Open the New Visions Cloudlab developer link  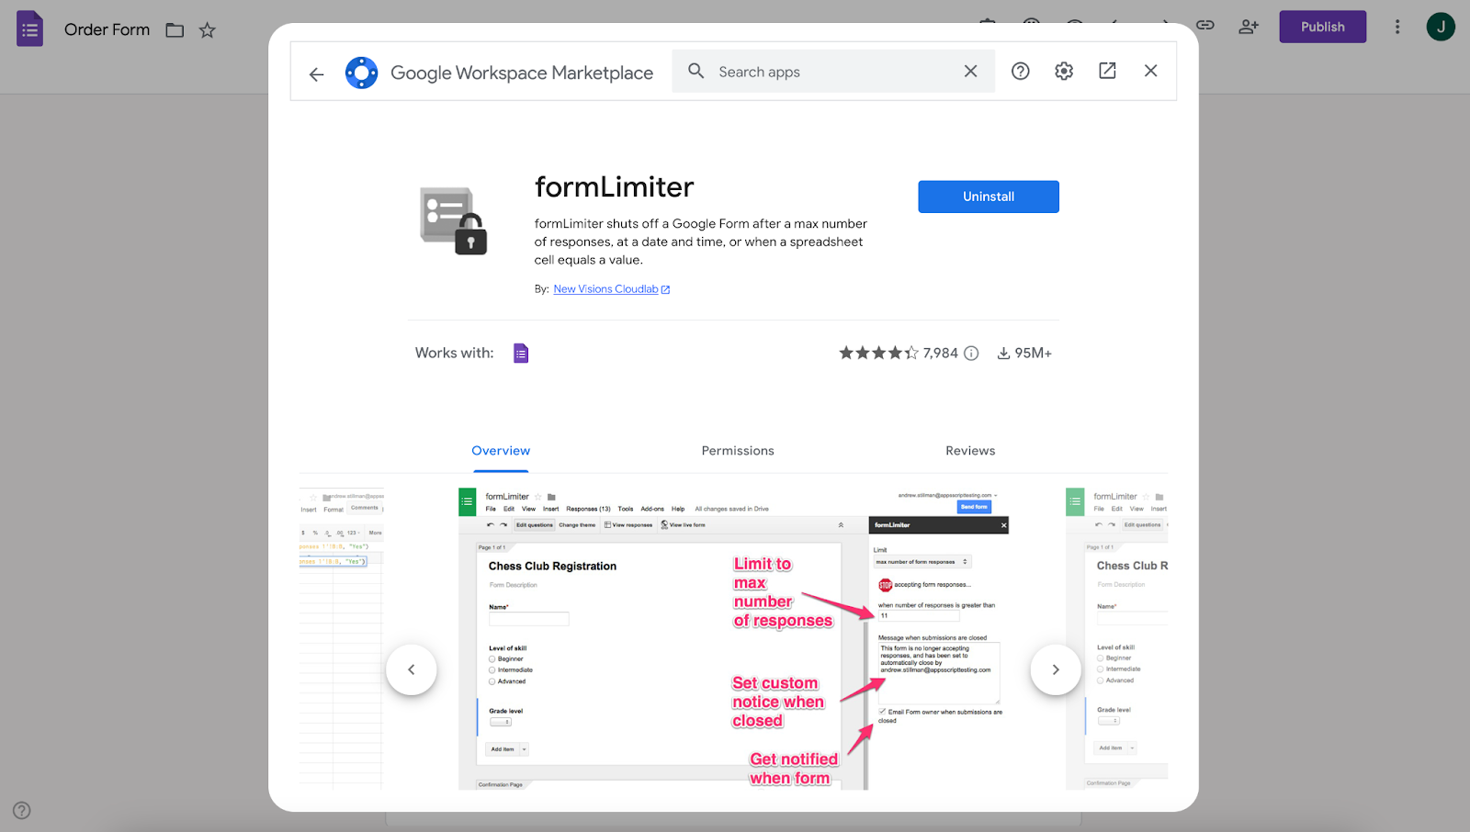[611, 289]
